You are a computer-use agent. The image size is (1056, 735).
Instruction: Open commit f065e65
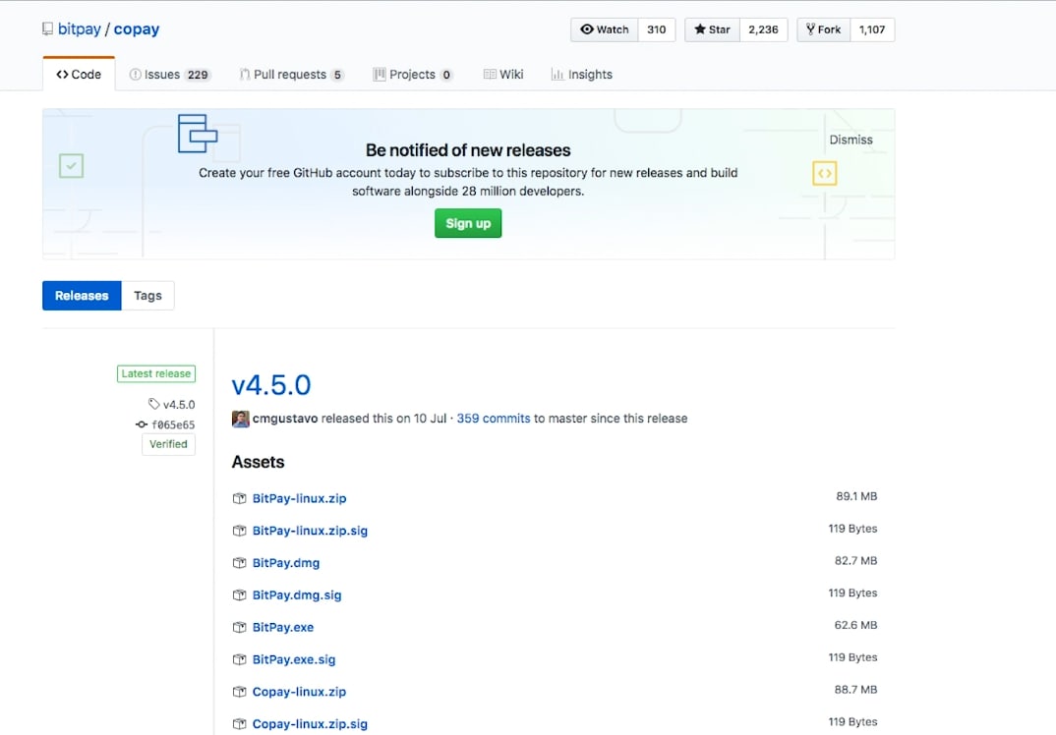[173, 424]
